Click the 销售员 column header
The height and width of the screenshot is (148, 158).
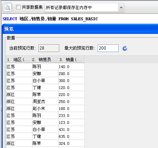45,60
